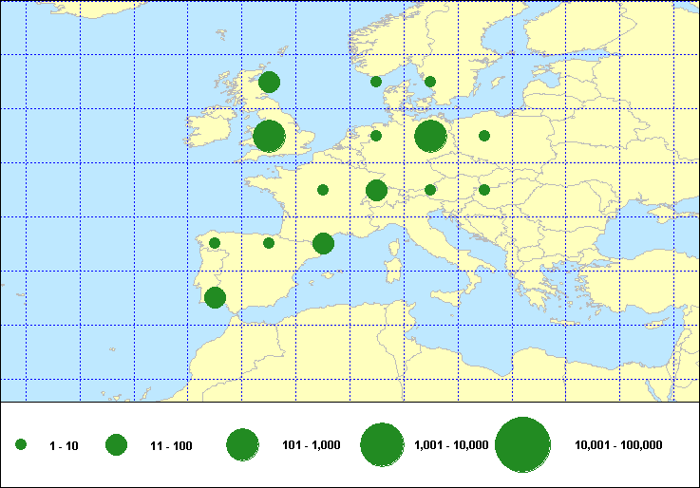Viewport: 700px width, 488px height.
Task: Select the small green dot over Poland
Action: (484, 136)
